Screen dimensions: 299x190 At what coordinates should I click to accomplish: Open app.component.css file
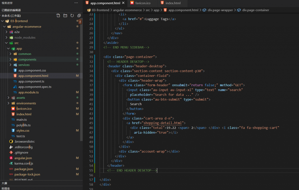[32, 70]
